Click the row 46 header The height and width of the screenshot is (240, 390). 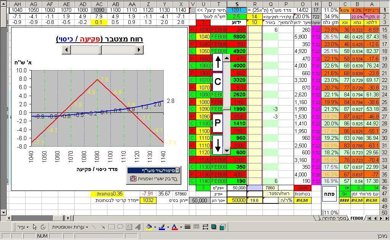tap(385, 188)
